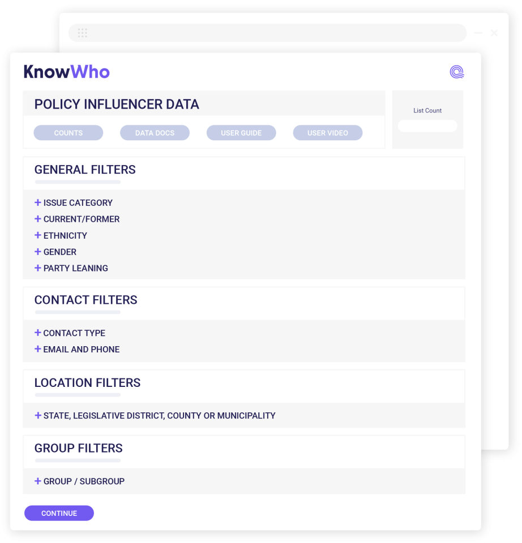522x543 pixels.
Task: Click the List Count field
Action: (427, 126)
